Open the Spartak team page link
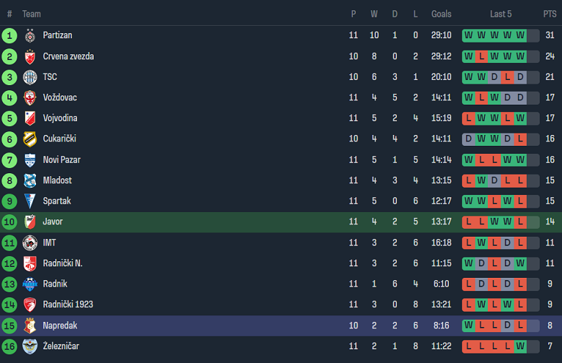562x363 pixels. [57, 201]
